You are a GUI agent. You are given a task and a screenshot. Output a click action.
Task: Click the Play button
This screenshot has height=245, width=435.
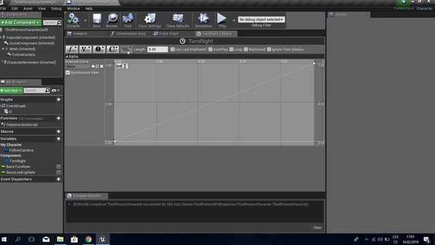pyautogui.click(x=222, y=20)
